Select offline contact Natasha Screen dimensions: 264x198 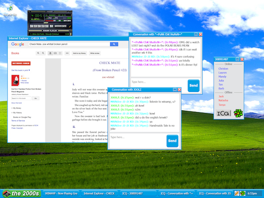pyautogui.click(x=223, y=100)
